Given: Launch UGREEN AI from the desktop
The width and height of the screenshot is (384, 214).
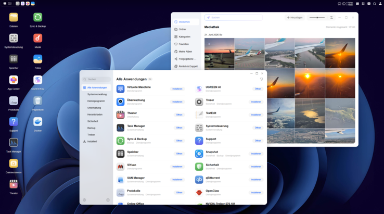Looking at the screenshot, I should tap(37, 80).
